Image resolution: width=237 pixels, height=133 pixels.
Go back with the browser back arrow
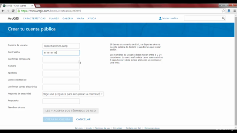pyautogui.click(x=3, y=11)
